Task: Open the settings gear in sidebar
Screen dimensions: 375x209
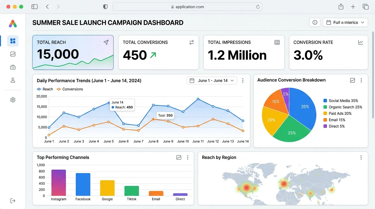Action: coord(13,100)
